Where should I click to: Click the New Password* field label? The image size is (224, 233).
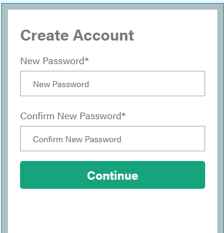pyautogui.click(x=55, y=61)
